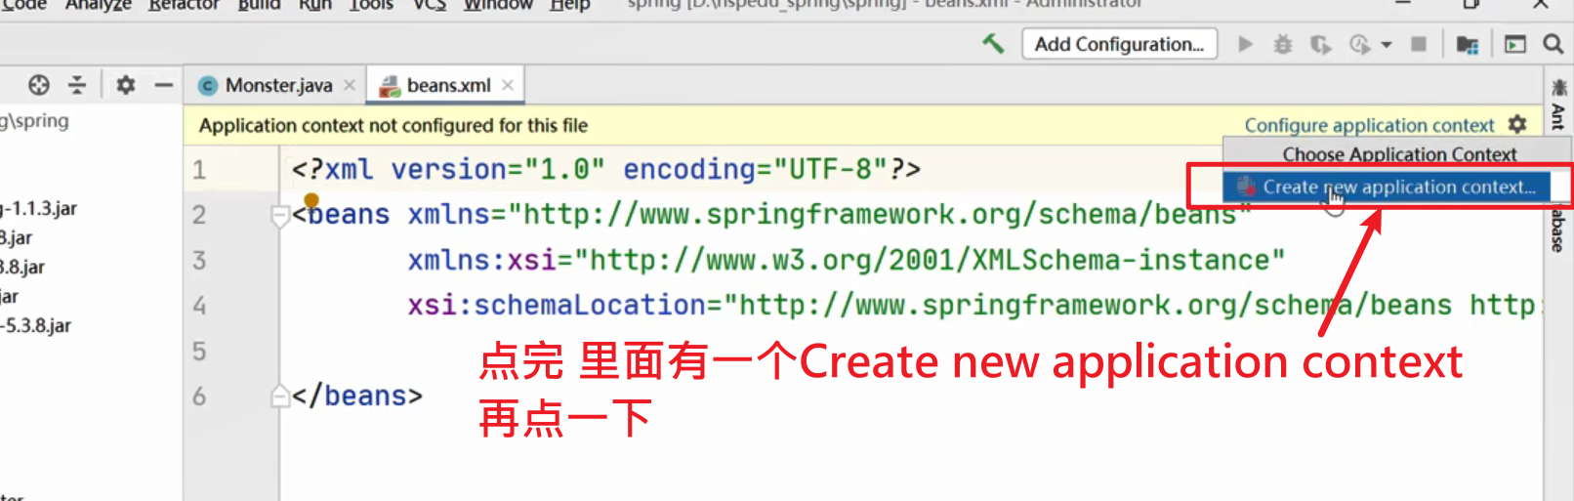Open notification settings gear icon
Screen dimensions: 1574x501
[x=1517, y=124]
